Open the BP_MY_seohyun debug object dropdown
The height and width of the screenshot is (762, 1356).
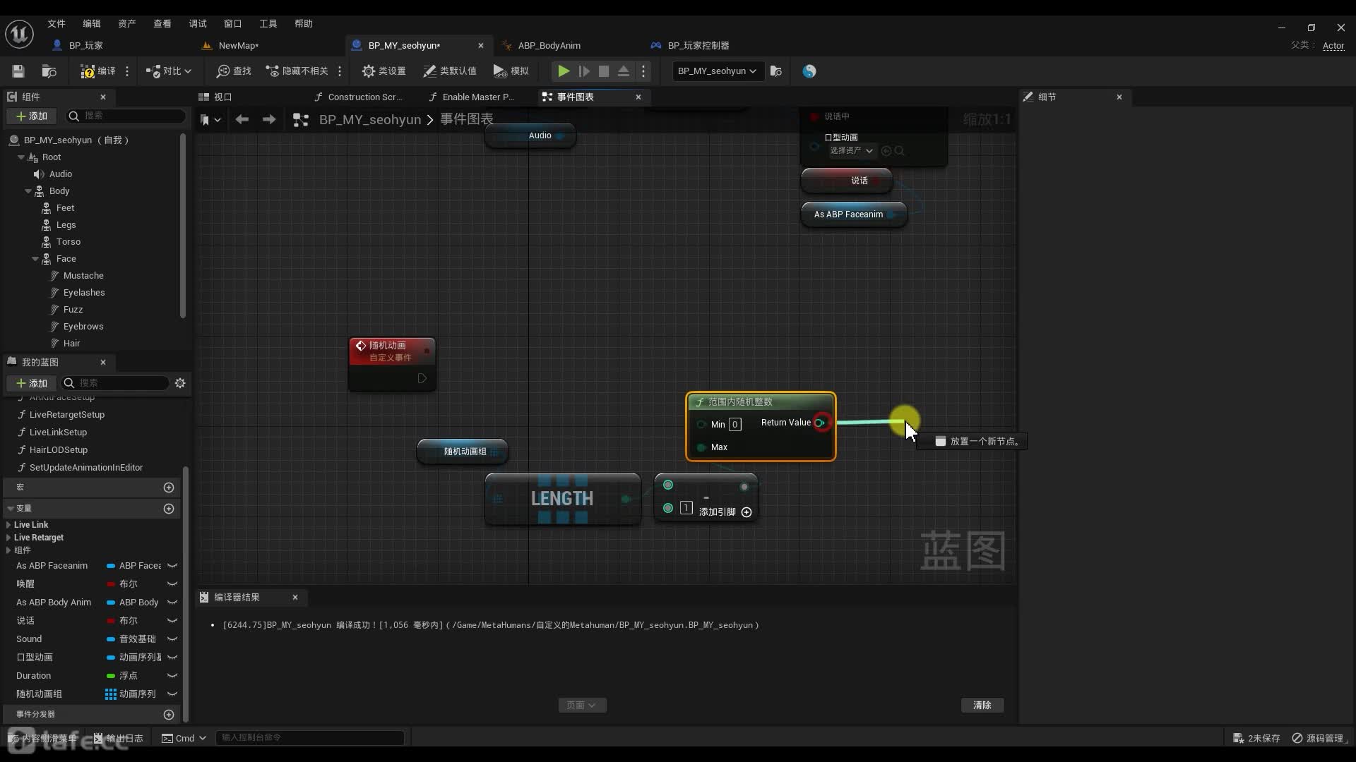point(718,71)
